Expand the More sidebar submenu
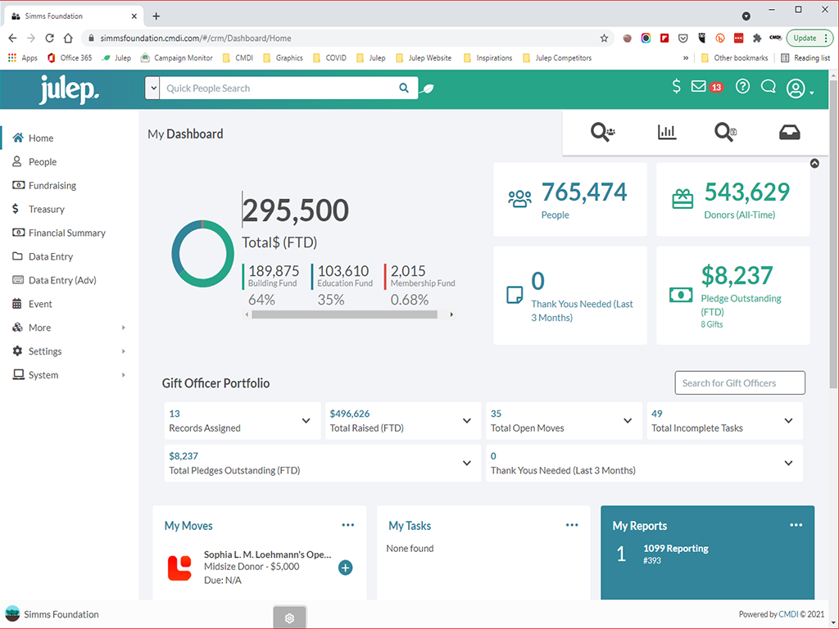This screenshot has width=839, height=629. (x=124, y=328)
